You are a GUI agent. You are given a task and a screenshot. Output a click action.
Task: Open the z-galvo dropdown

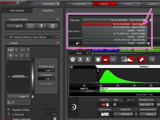pos(18,97)
